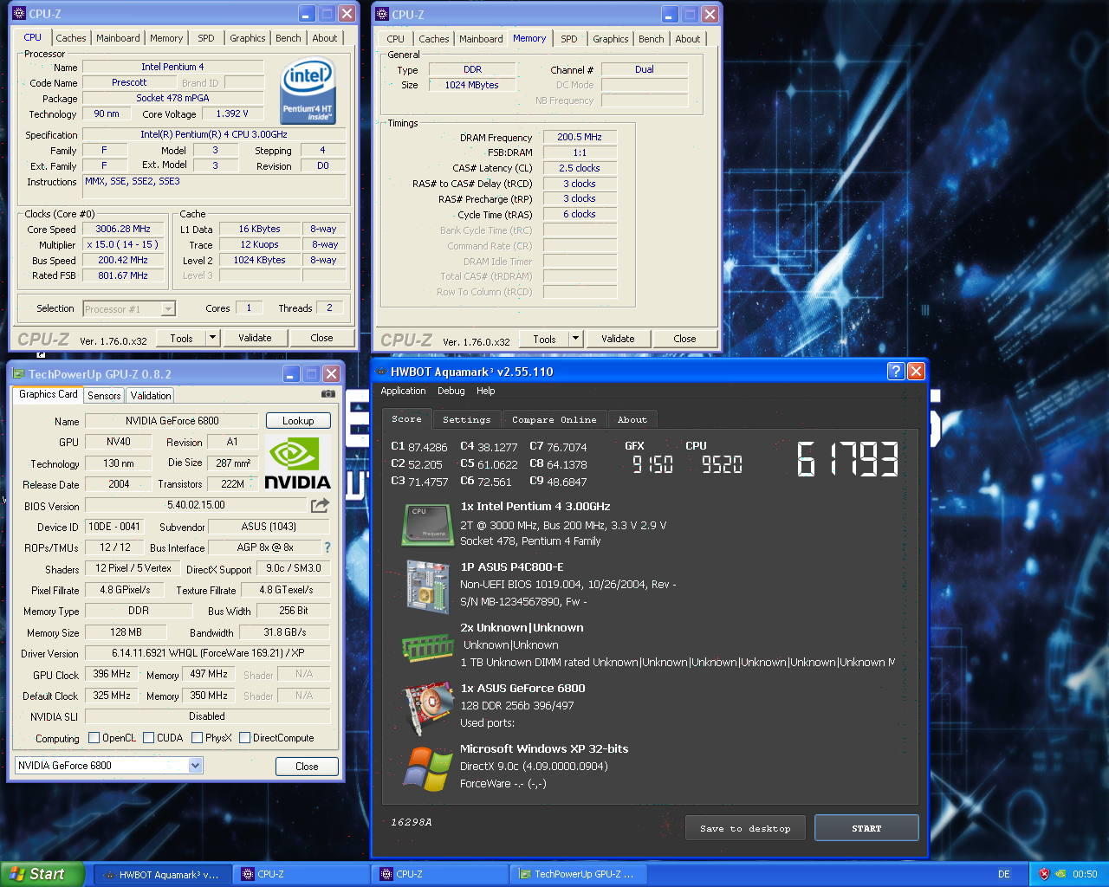Click the Aquamark help question mark button

point(897,372)
